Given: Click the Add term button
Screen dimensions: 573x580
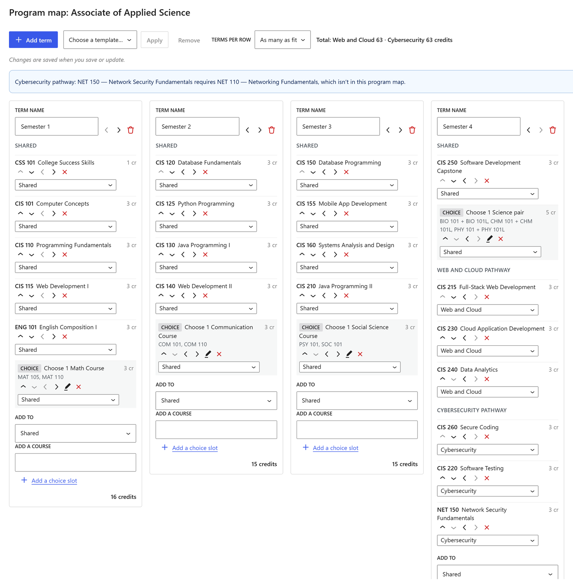Looking at the screenshot, I should pos(33,40).
